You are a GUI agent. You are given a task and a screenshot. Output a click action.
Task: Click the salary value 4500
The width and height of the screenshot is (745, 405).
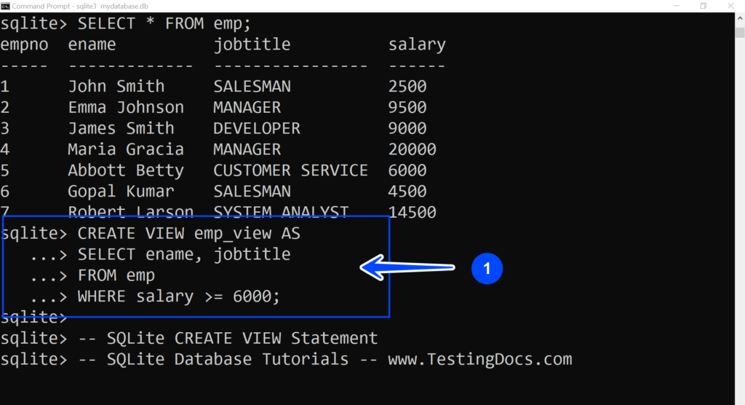pos(407,192)
